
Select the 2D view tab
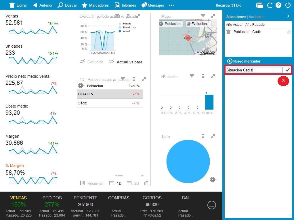pos(133,183)
